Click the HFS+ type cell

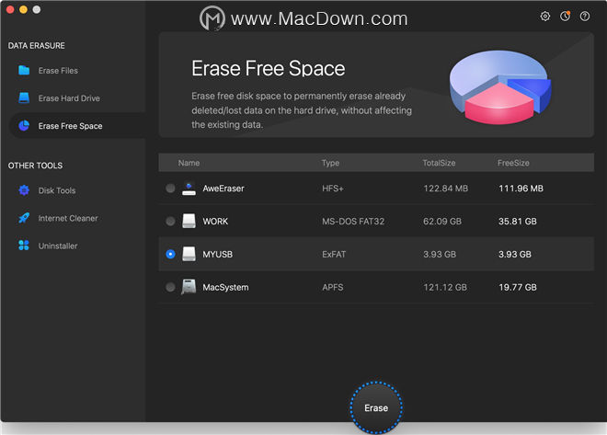333,189
